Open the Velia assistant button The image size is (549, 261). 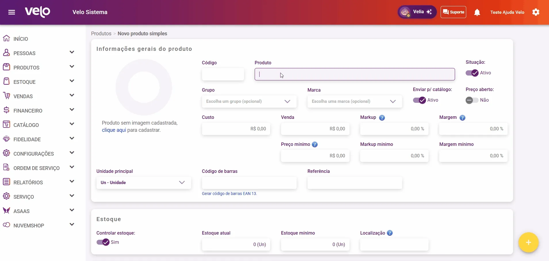click(x=417, y=12)
